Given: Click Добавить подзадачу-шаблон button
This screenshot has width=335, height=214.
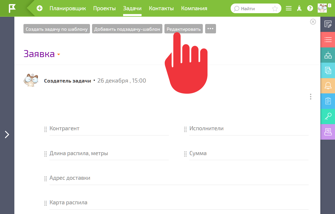Looking at the screenshot, I should (127, 29).
